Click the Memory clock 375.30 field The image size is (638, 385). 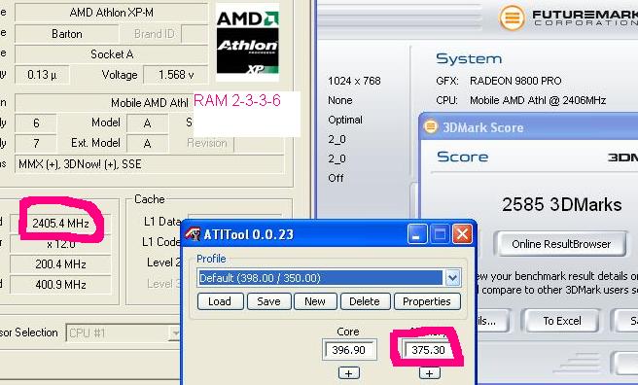pos(429,350)
